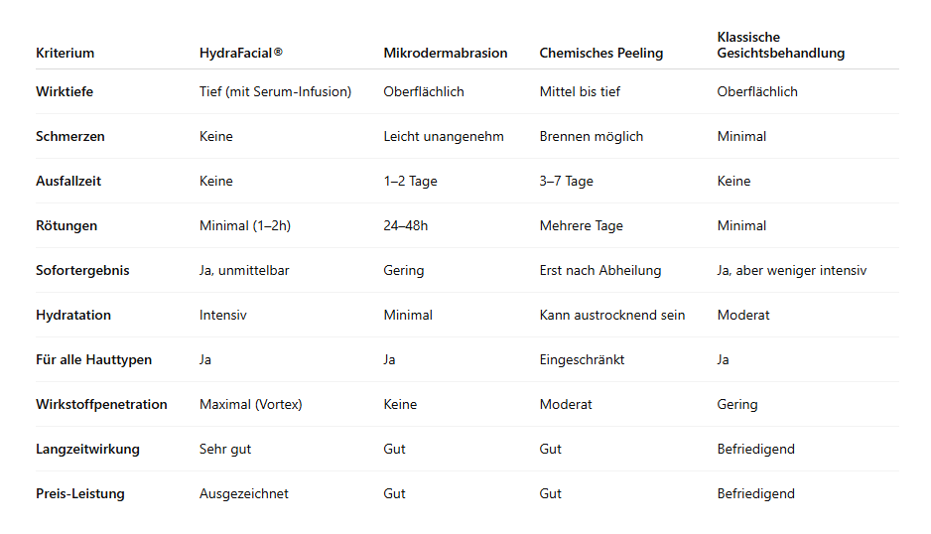Select the 'Kann austrocknend sein' cell
Image resolution: width=931 pixels, height=534 pixels.
click(611, 315)
